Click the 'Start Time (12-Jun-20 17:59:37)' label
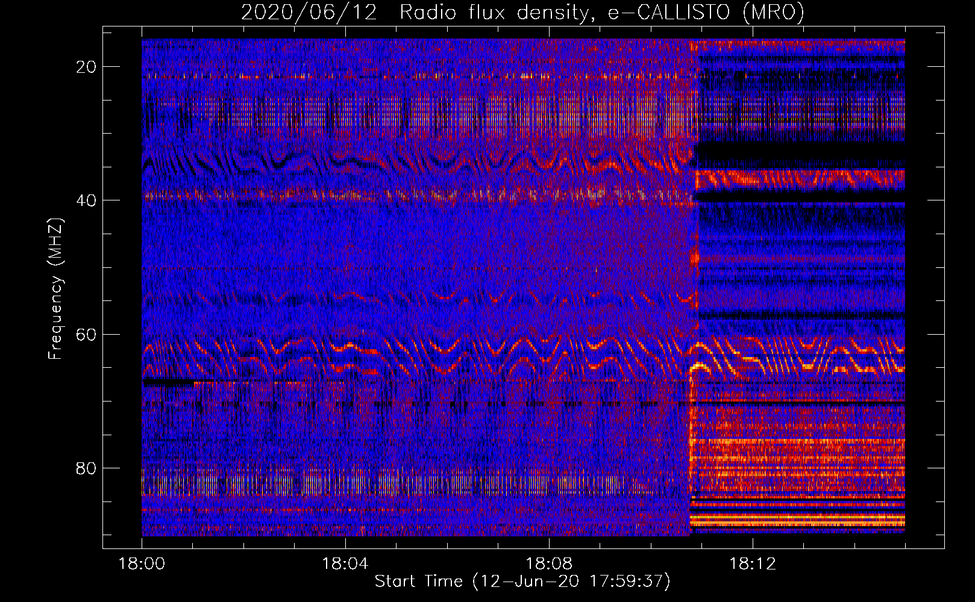The width and height of the screenshot is (975, 602). point(522,582)
